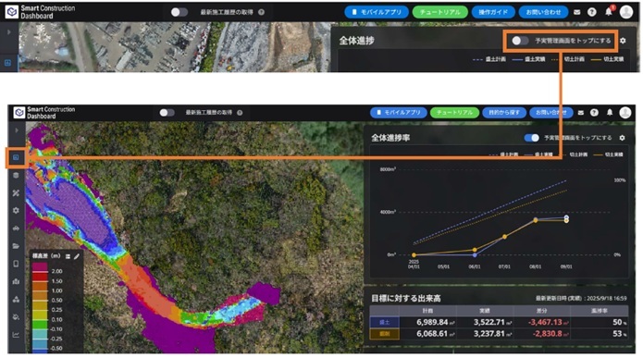Screen dimensions: 643x358
Task: Enable 予実管理画面をトップにする switch in 全体進捗 panel
Action: (520, 41)
